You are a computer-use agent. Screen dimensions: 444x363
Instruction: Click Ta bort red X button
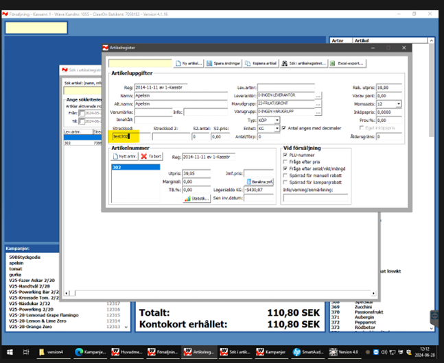tap(152, 156)
